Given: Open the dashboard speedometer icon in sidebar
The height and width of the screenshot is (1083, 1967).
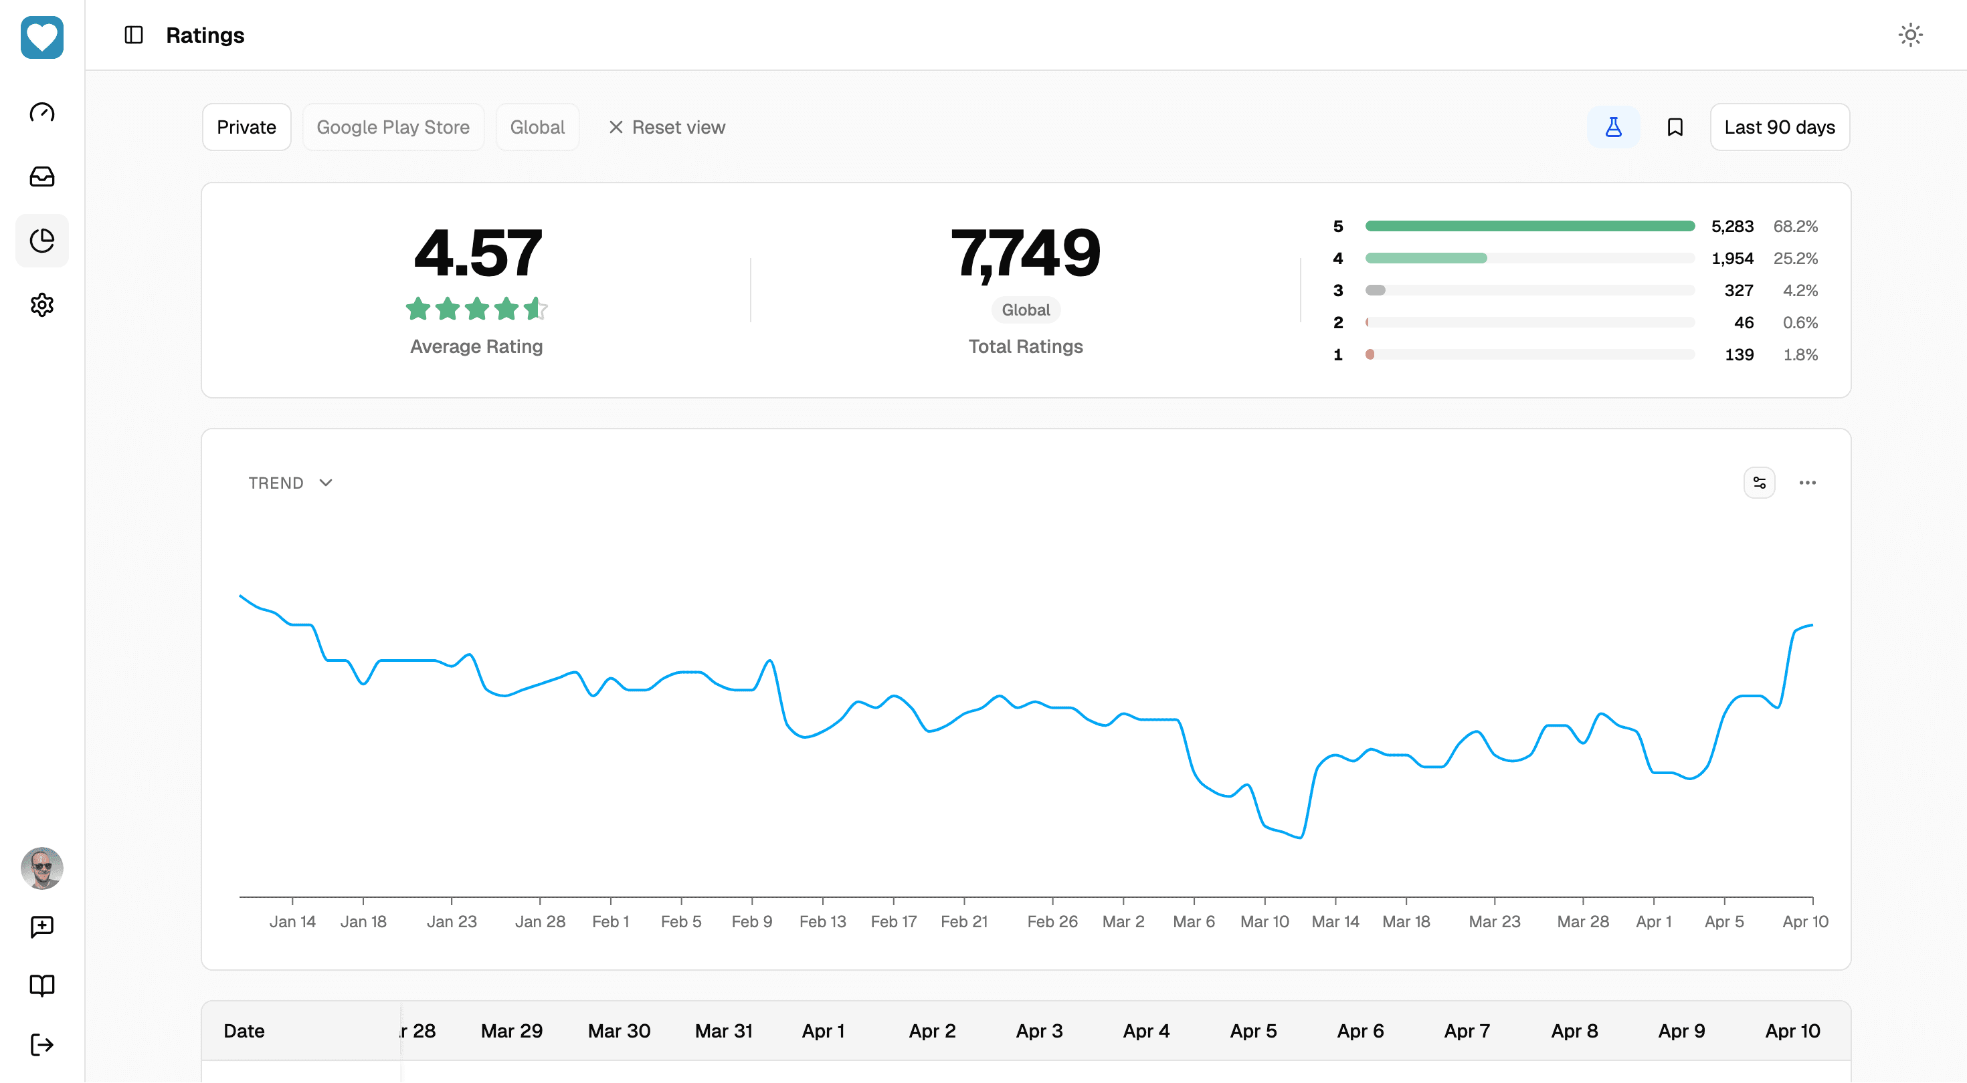Looking at the screenshot, I should (42, 112).
